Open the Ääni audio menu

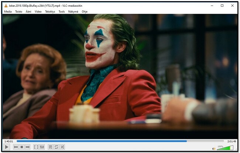coord(28,11)
